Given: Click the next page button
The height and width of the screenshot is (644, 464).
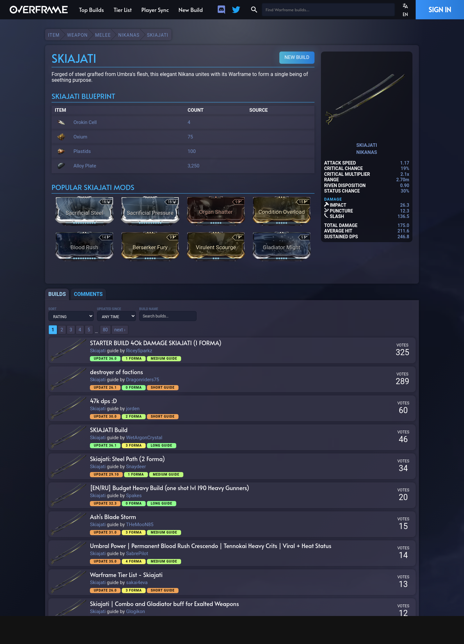Looking at the screenshot, I should coord(120,330).
